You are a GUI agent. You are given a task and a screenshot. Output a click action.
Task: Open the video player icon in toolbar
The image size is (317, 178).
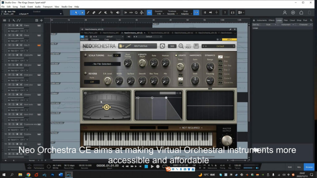pos(232,12)
